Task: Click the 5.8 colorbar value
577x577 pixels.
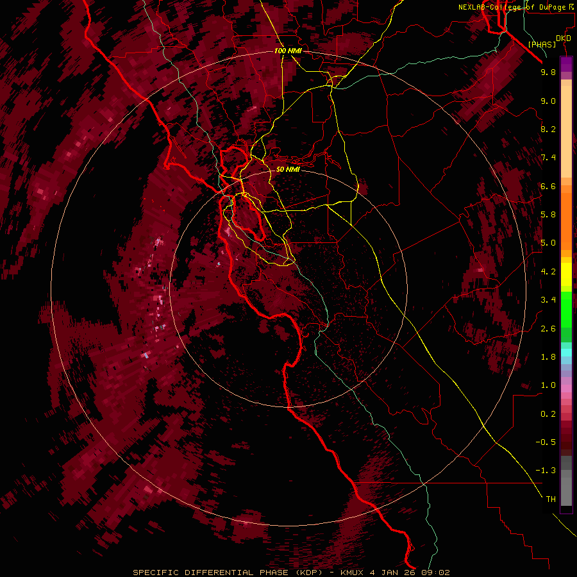Action: [x=548, y=215]
